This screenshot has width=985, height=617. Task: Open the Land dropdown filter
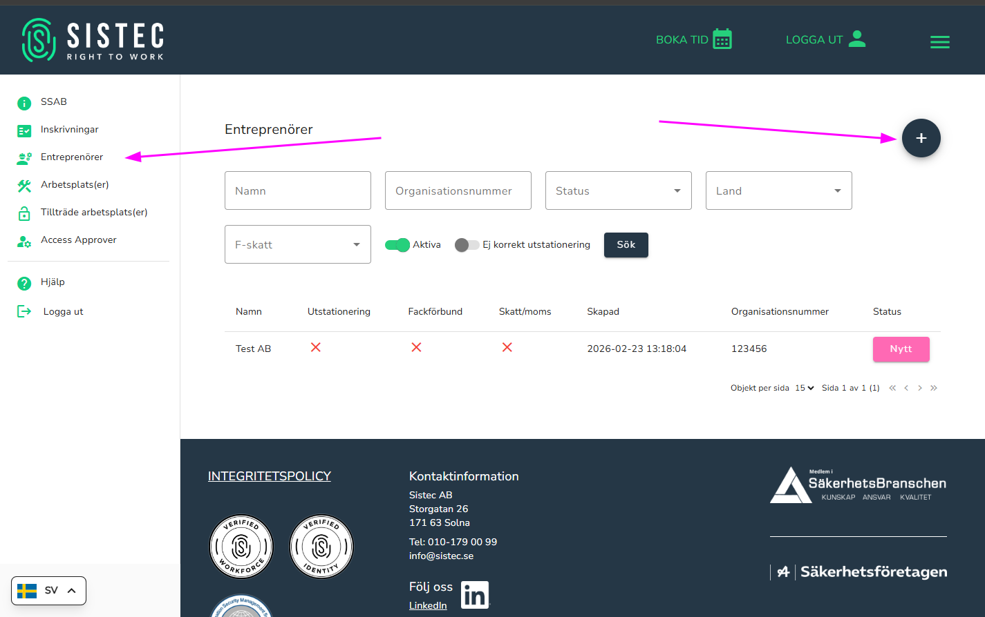779,190
